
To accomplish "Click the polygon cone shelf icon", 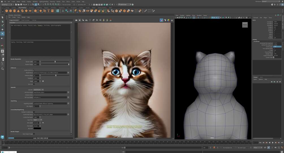I will pos(18,11).
